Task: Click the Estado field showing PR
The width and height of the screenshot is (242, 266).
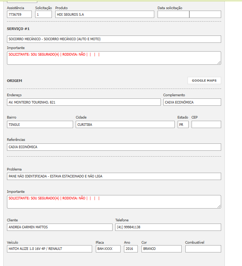Action: tap(183, 124)
